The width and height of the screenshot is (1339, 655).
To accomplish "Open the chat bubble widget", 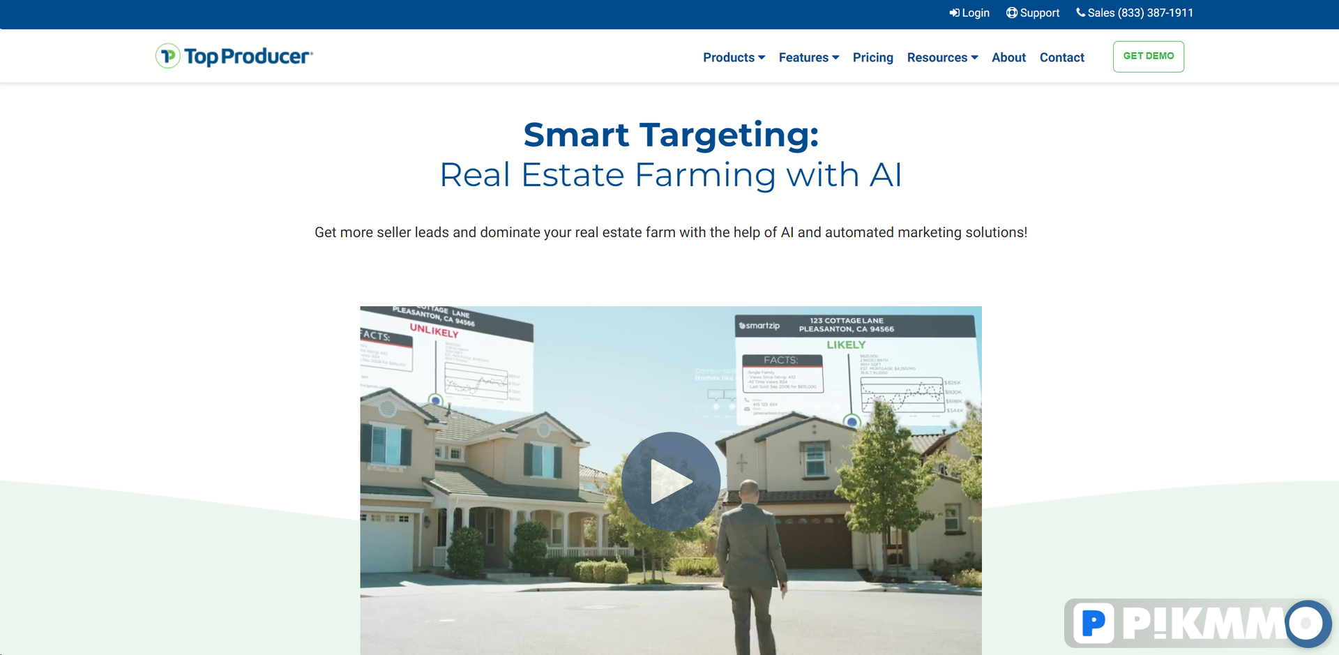I will point(1308,624).
